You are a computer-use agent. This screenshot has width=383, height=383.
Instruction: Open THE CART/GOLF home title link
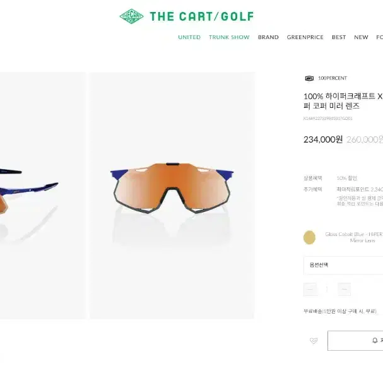click(x=202, y=16)
